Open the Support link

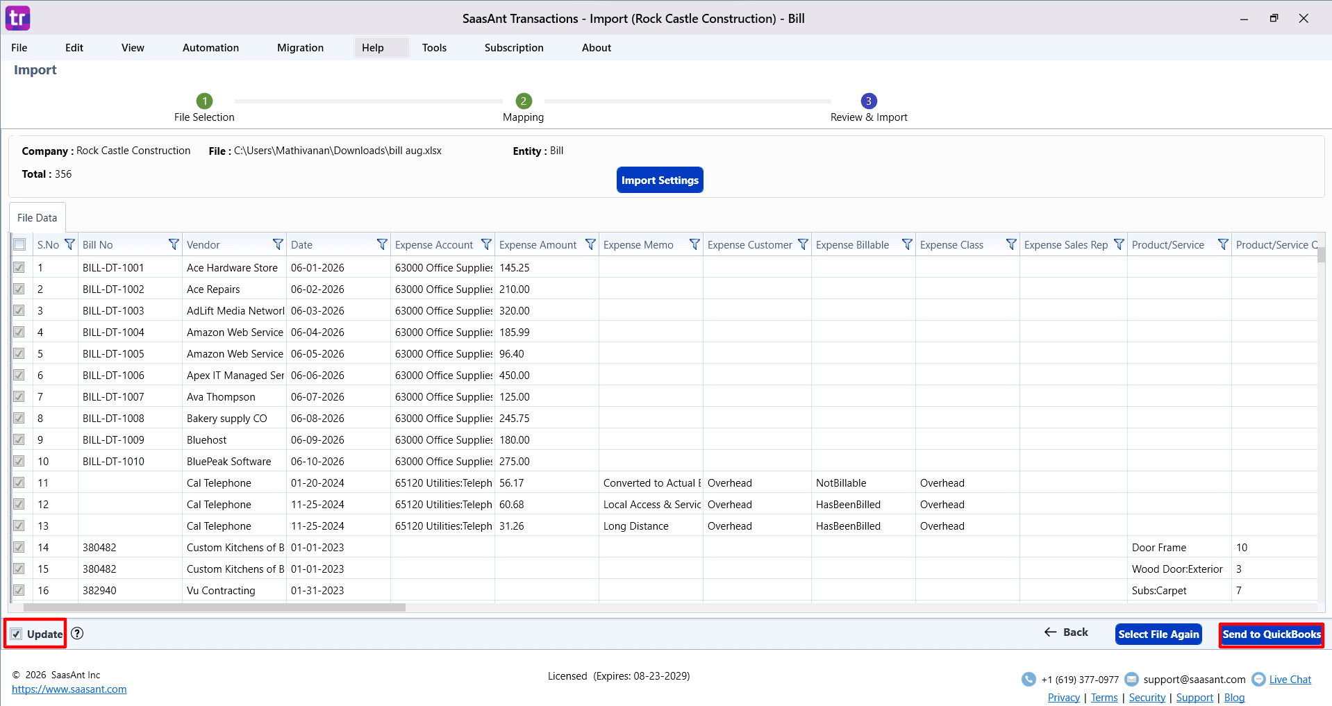coord(1194,698)
